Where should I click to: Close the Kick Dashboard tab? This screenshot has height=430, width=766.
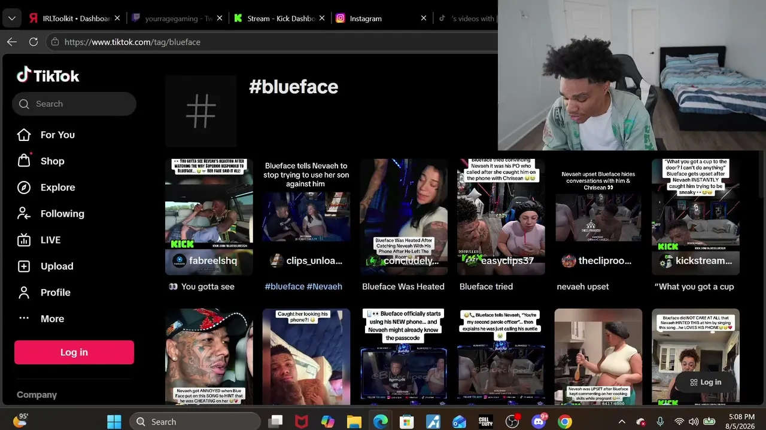[321, 19]
